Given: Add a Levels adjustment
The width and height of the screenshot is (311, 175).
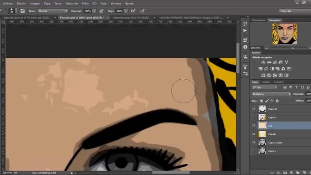Looking at the screenshot, I should tap(269, 62).
